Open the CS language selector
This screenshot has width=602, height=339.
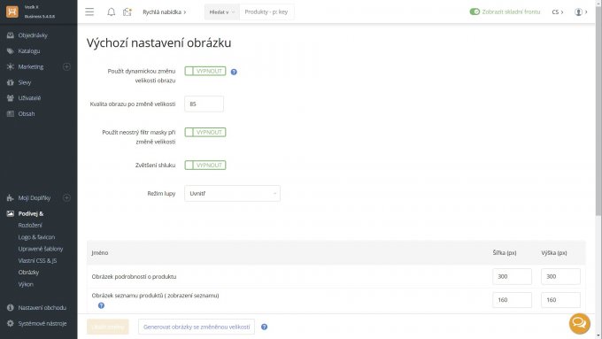coord(558,12)
